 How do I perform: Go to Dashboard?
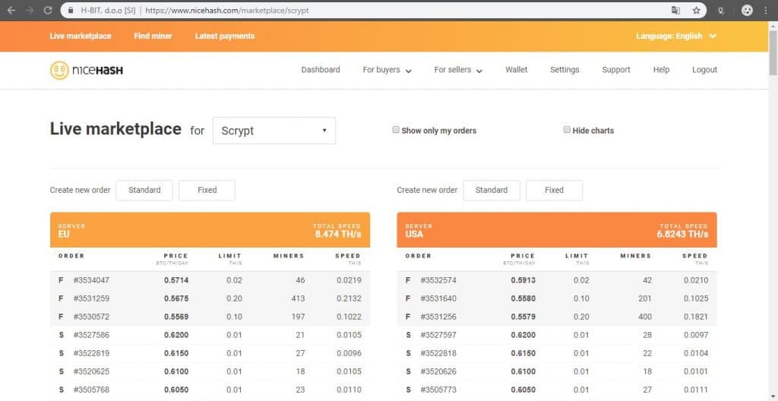(321, 70)
